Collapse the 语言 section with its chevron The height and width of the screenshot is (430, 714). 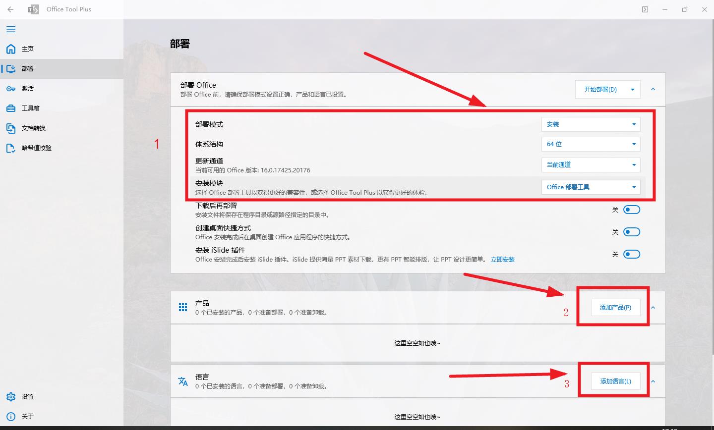click(653, 381)
